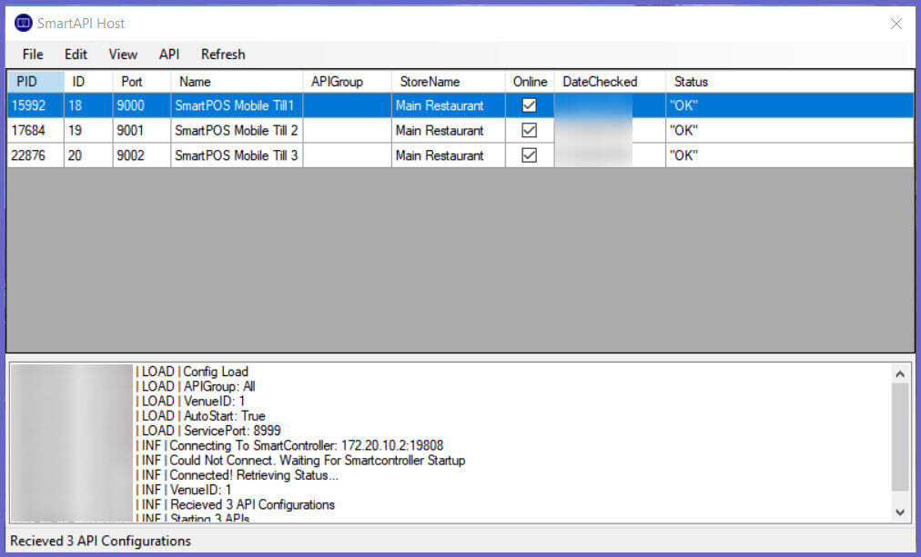Click the DateChecked column header
The height and width of the screenshot is (557, 921).
(610, 82)
